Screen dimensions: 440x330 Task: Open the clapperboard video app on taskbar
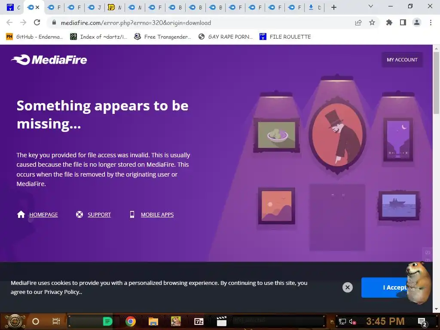pyautogui.click(x=221, y=321)
